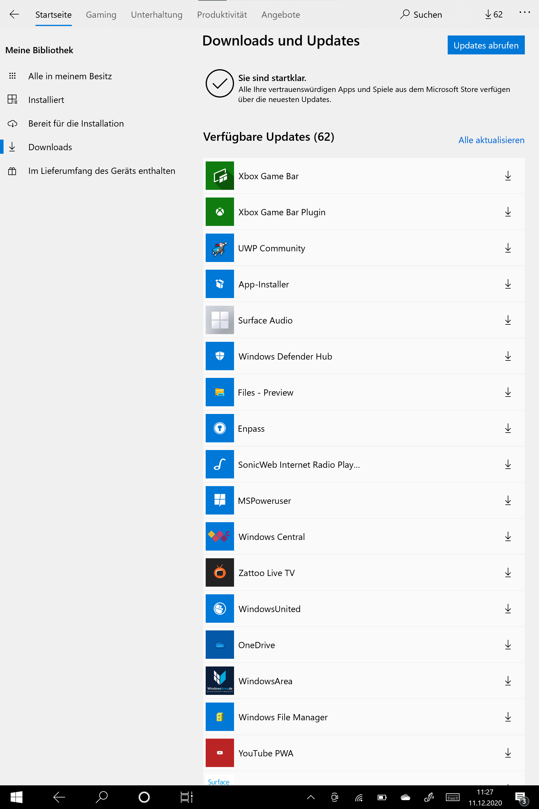Click the Enpass app tile
The image size is (539, 809).
coord(220,428)
